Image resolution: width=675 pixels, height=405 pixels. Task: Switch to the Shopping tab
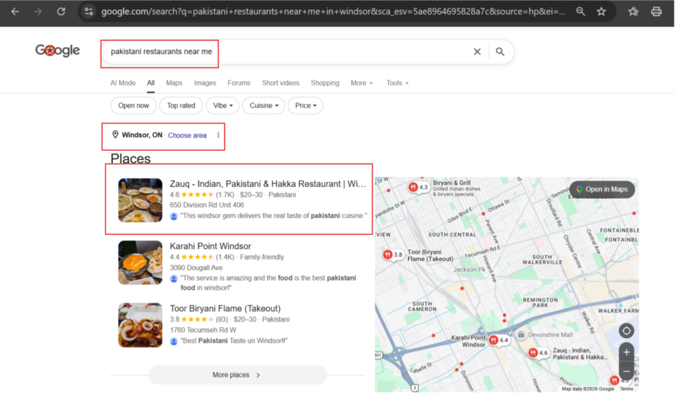(x=325, y=83)
